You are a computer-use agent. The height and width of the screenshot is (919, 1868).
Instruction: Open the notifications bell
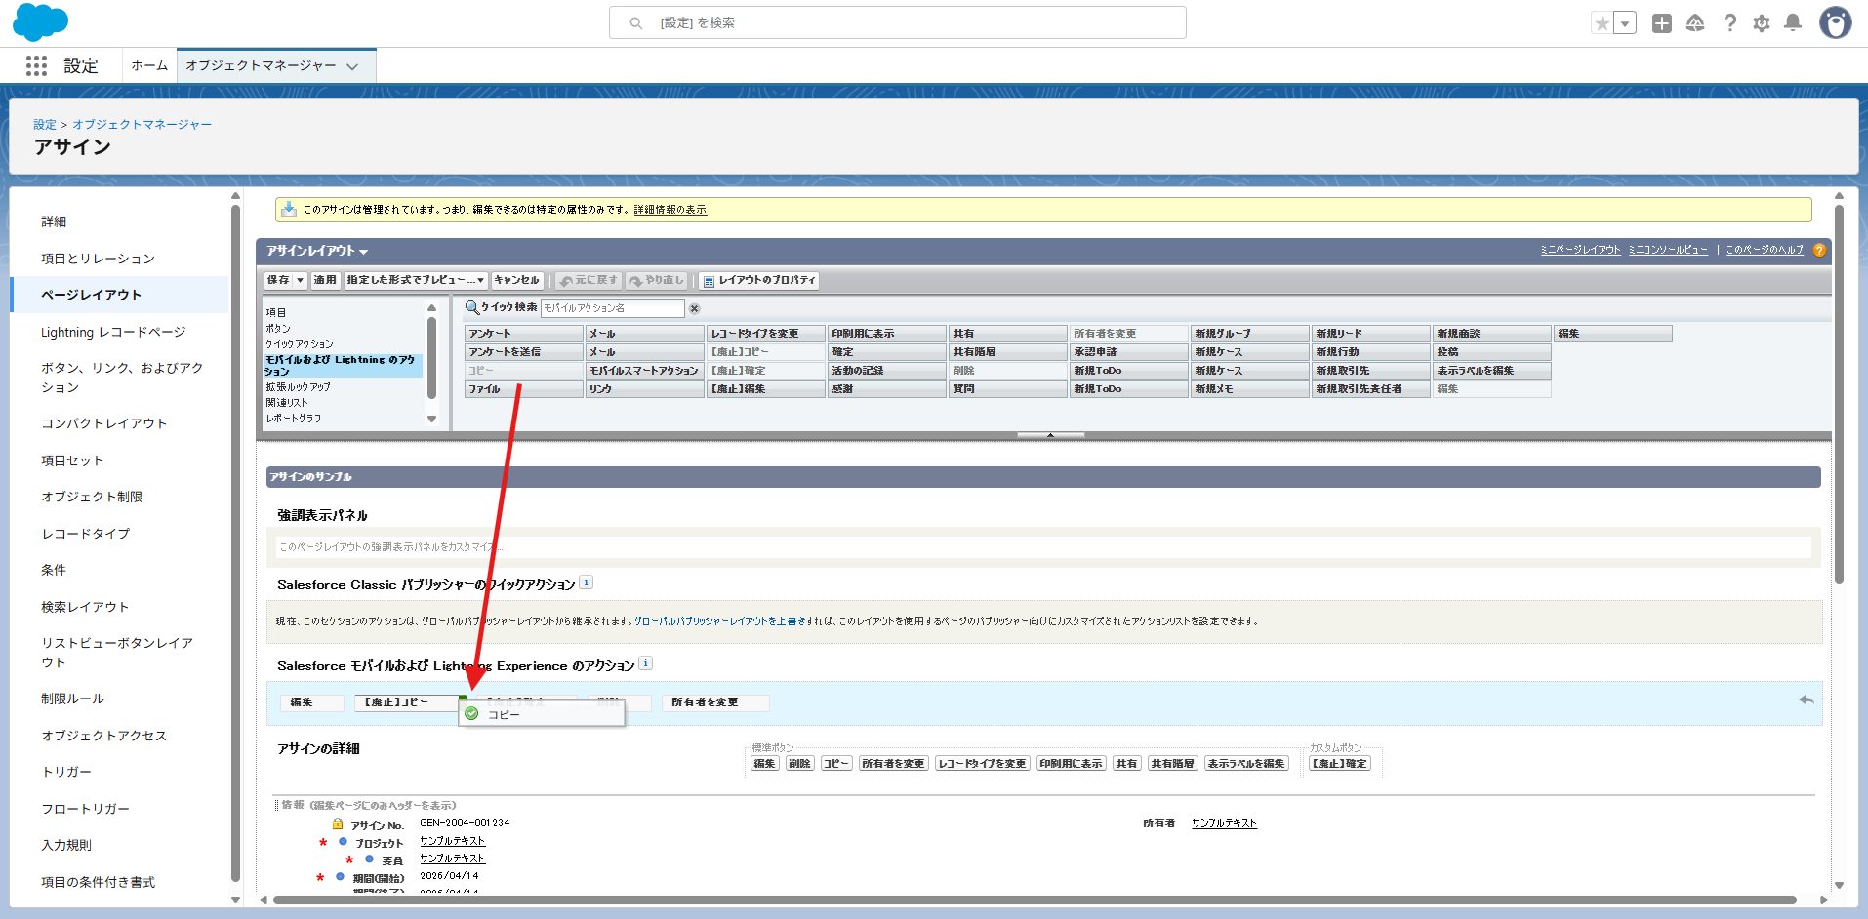[x=1793, y=23]
